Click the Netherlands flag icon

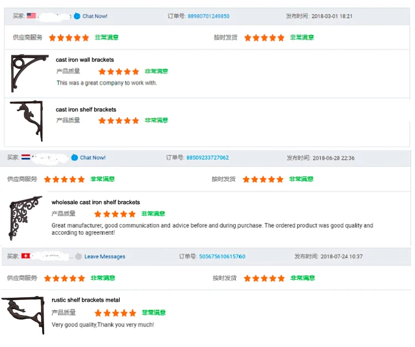pyautogui.click(x=25, y=158)
